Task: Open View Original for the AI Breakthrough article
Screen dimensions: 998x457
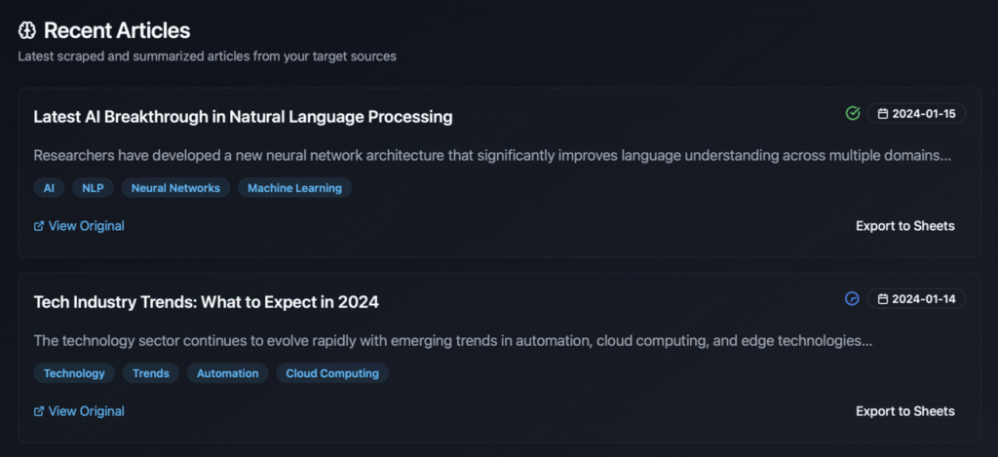Action: pyautogui.click(x=79, y=226)
